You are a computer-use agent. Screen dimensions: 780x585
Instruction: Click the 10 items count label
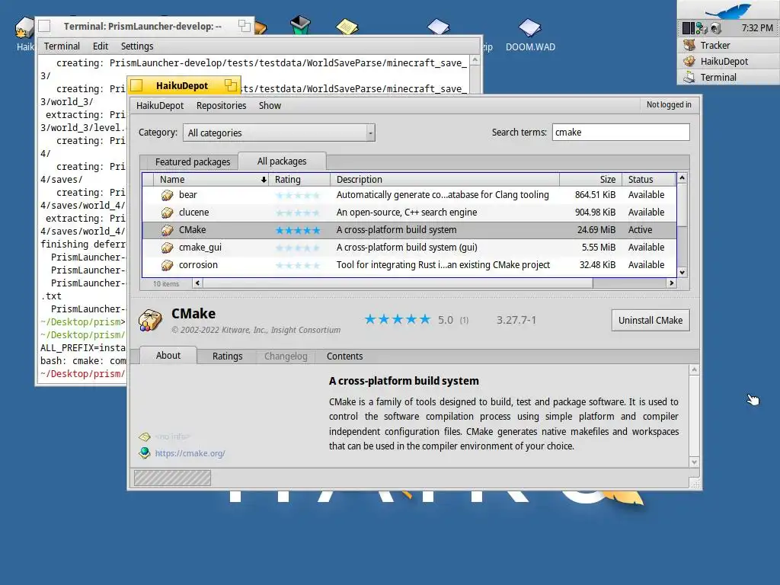point(165,283)
